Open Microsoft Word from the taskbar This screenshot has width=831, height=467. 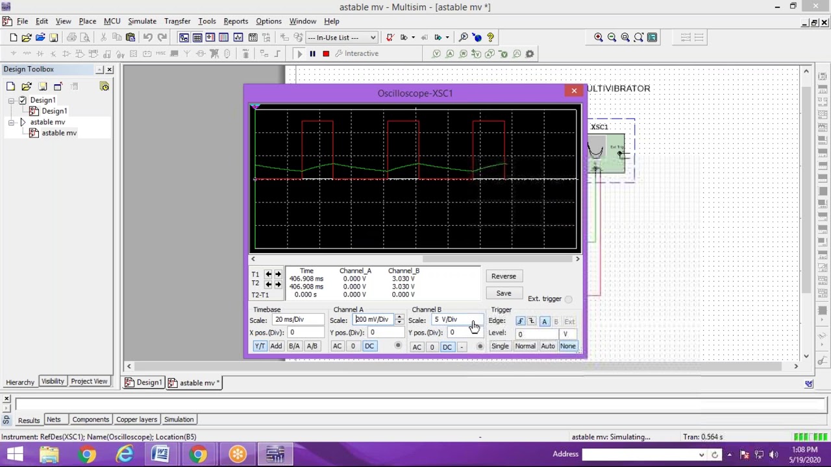(x=161, y=454)
